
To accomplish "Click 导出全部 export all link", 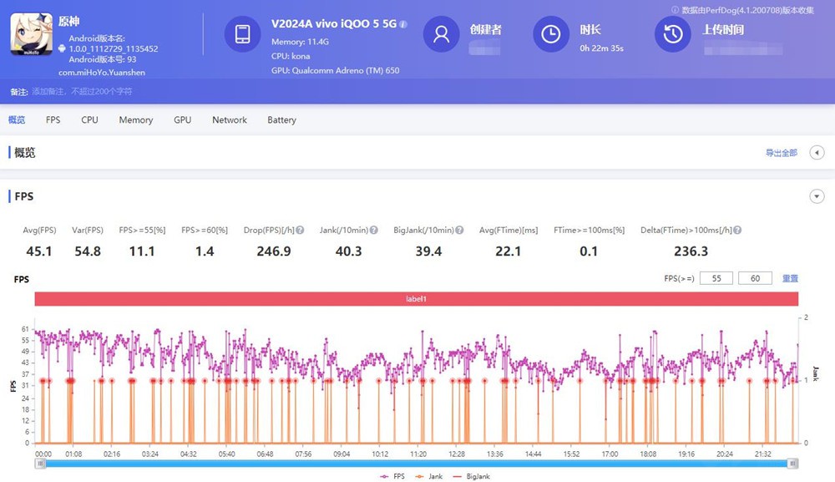I will pos(782,153).
